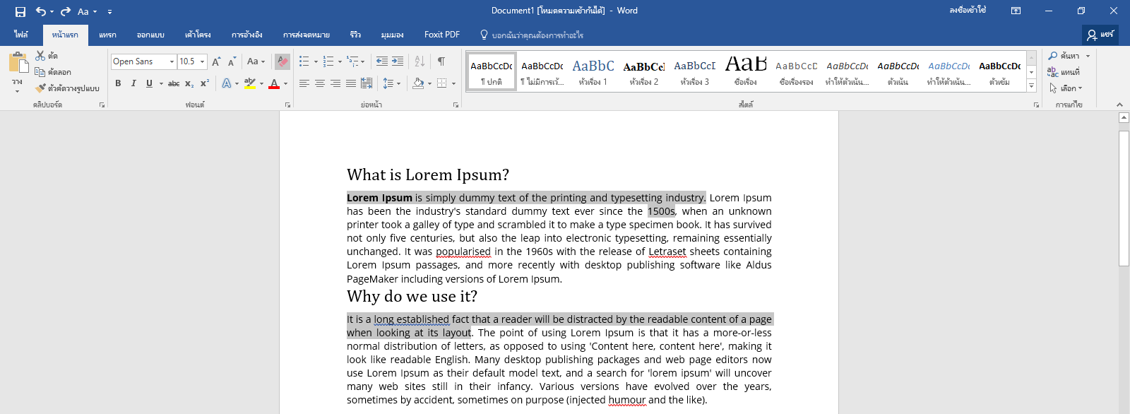The width and height of the screenshot is (1130, 414).
Task: Click the Format Painter brush icon
Action: (x=40, y=88)
